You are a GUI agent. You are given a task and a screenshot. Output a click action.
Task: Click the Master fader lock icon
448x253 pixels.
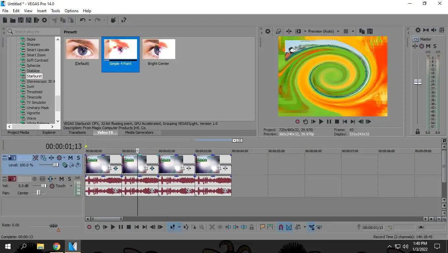tap(418, 131)
